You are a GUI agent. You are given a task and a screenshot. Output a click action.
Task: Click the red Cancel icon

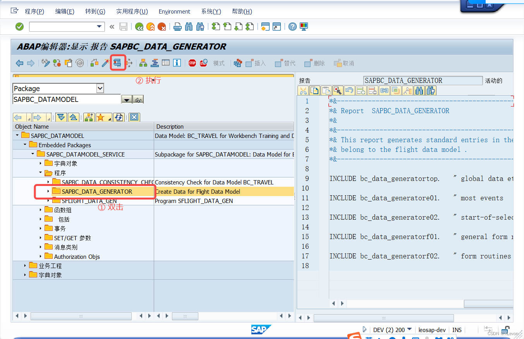point(161,27)
